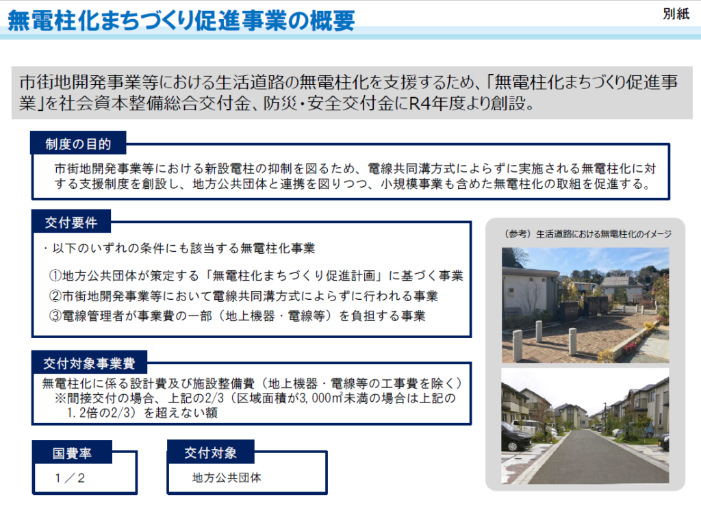Click condition ③ about 電線管理者が事業費の一部を負担
This screenshot has width=701, height=525.
click(238, 316)
